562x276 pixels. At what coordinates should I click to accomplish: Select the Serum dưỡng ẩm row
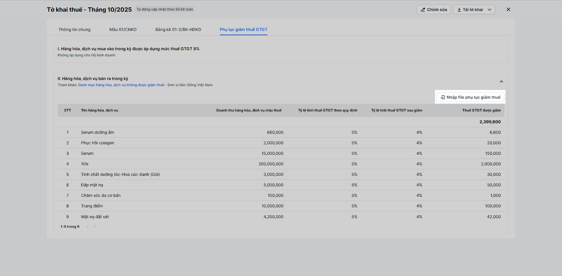coord(97,132)
